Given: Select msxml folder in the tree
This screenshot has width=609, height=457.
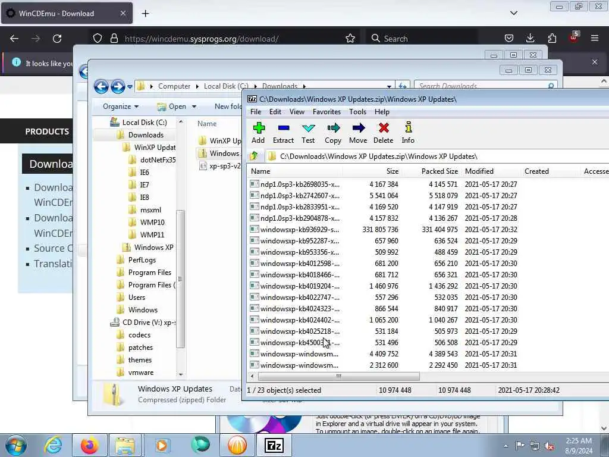Looking at the screenshot, I should coord(145,210).
